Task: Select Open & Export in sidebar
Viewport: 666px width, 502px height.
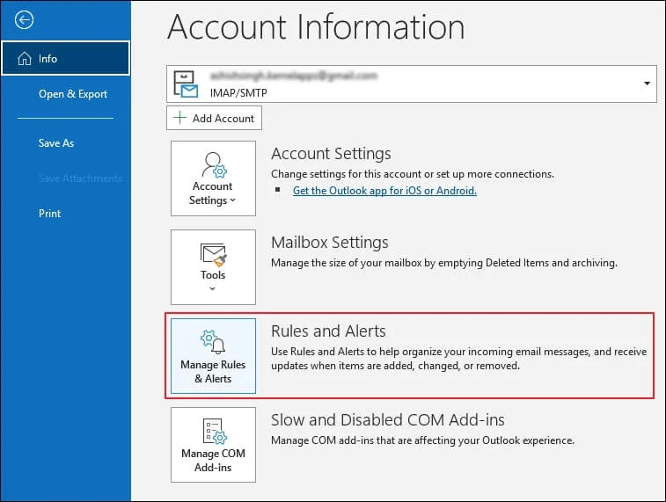Action: point(73,94)
